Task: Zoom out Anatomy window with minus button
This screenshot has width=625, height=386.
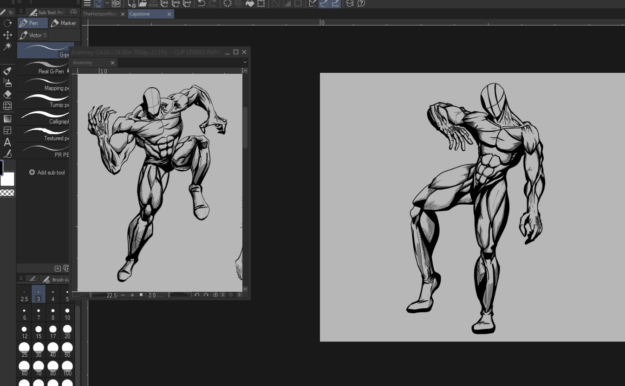Action: [123, 295]
